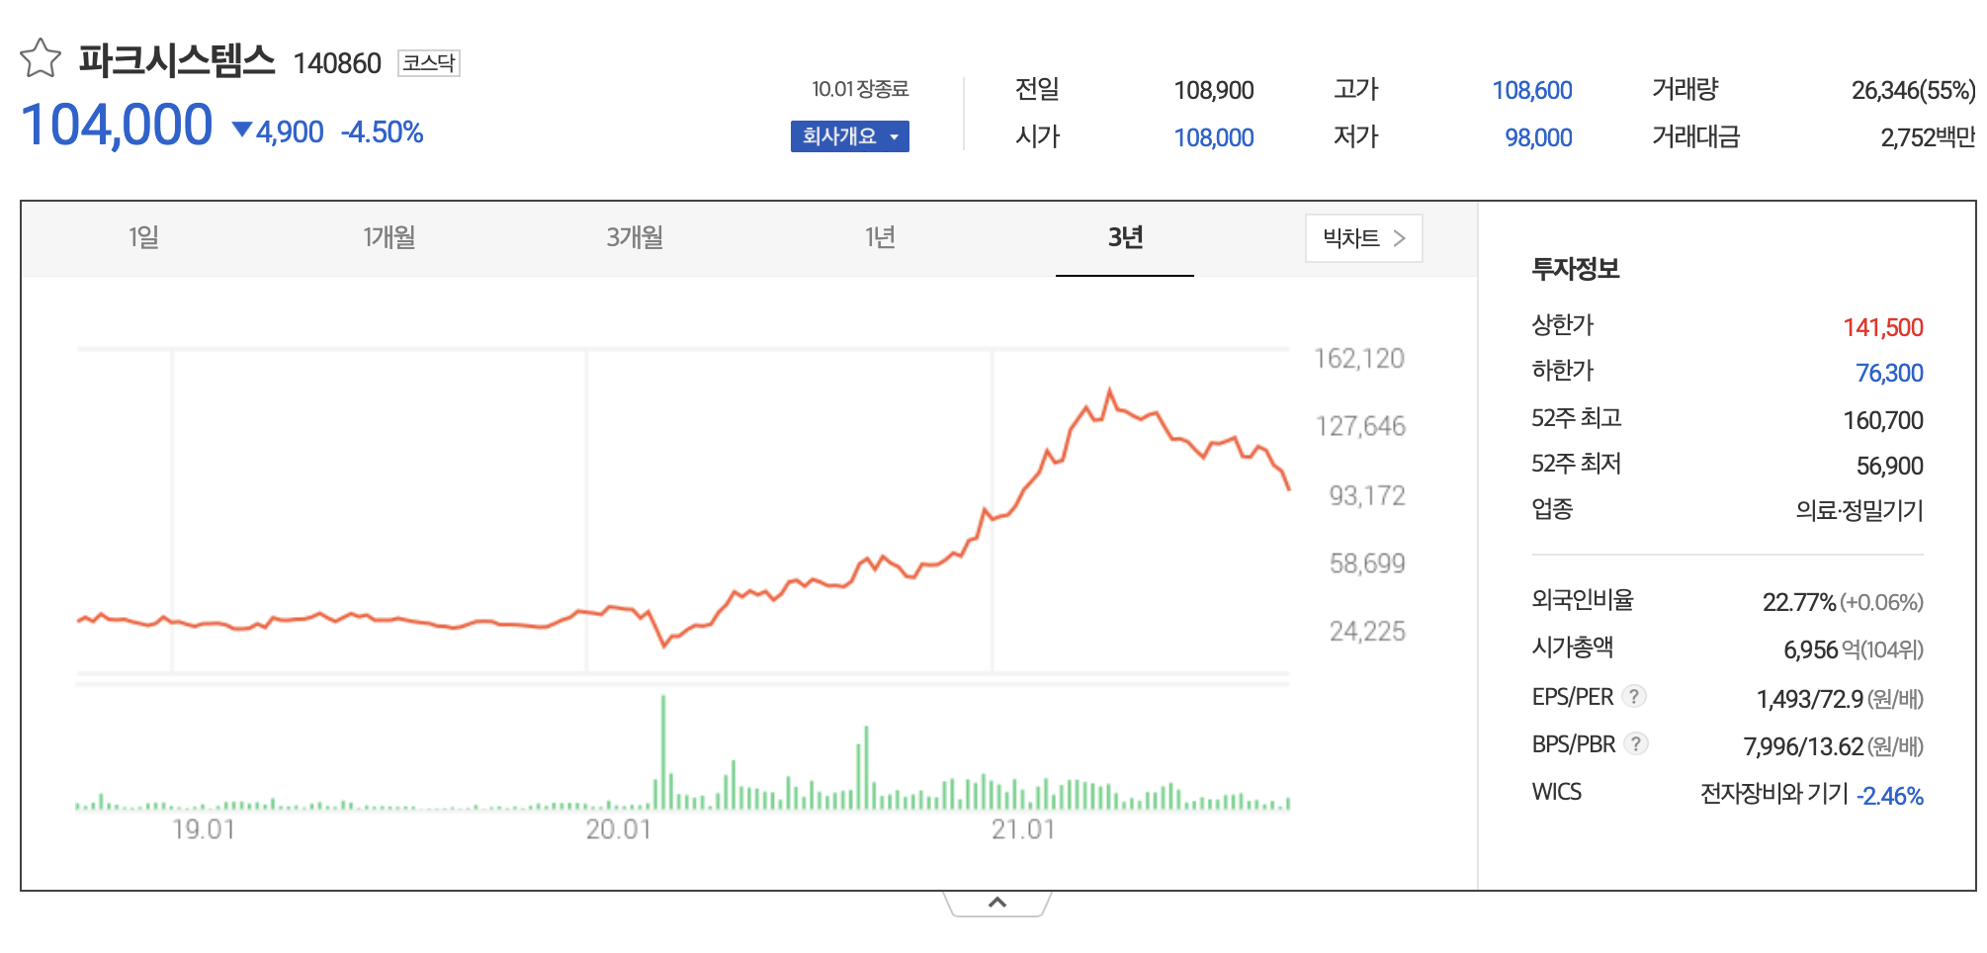Click the 10.01 장종료 status text
This screenshot has width=1987, height=953.
coord(860,89)
